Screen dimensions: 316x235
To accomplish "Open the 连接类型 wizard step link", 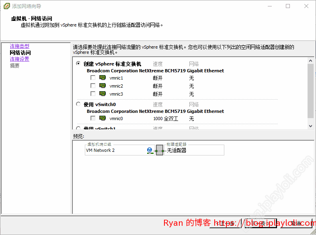I will pyautogui.click(x=20, y=46).
